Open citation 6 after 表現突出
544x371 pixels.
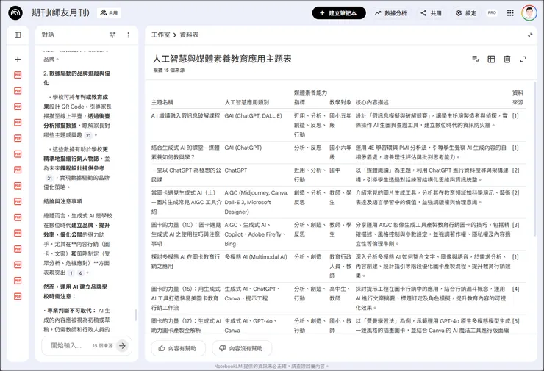[x=80, y=273]
